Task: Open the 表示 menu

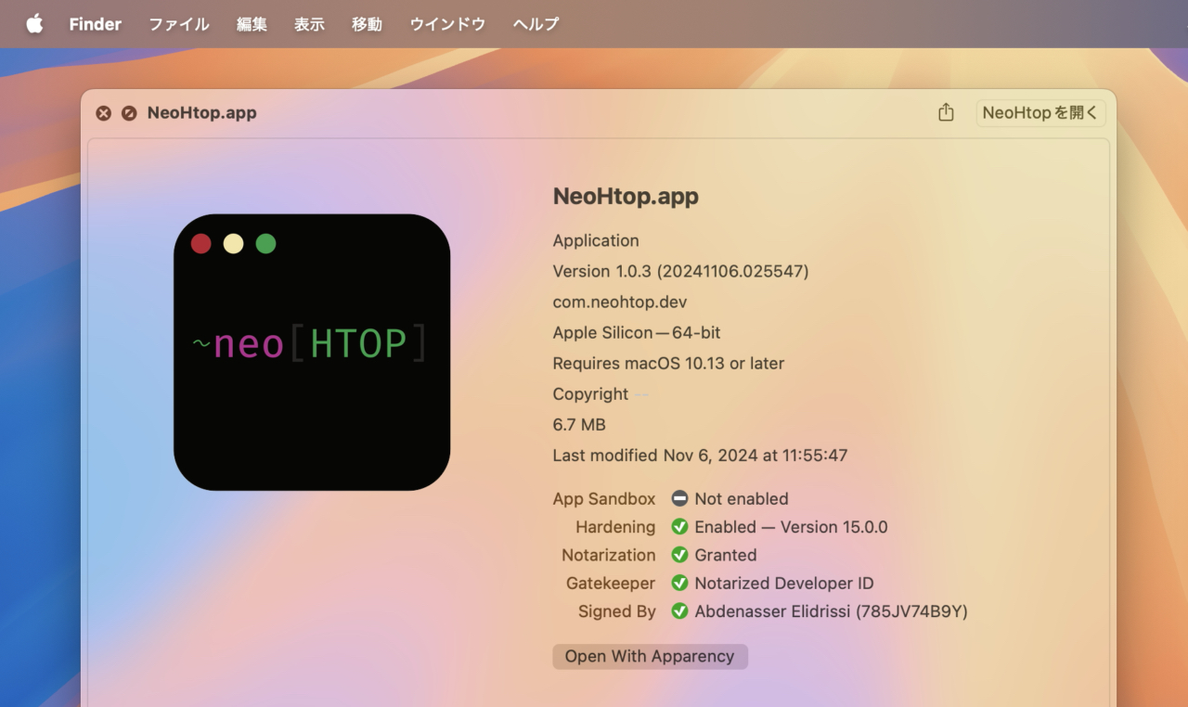Action: click(x=309, y=24)
